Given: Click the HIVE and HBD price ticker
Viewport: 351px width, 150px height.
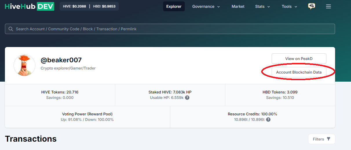Looking at the screenshot, I should tap(89, 6).
